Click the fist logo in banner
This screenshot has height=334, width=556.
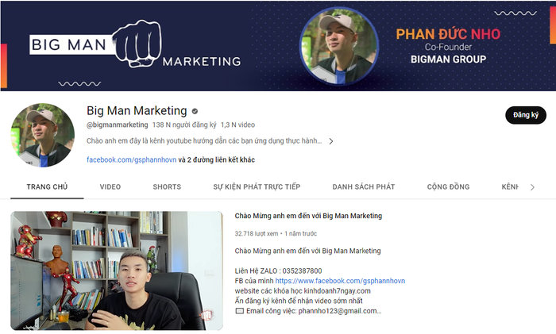(x=137, y=43)
